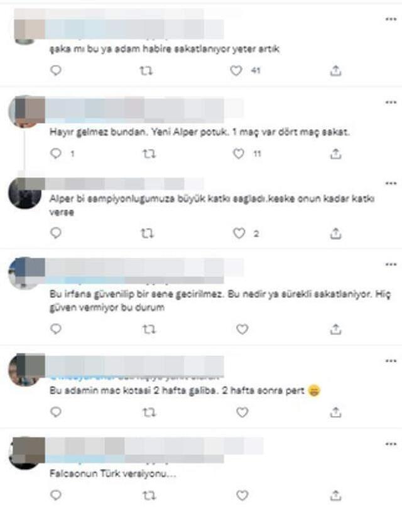Reply to the 'Bu irfana güvenilip' tweet
402x508 pixels.
point(56,329)
